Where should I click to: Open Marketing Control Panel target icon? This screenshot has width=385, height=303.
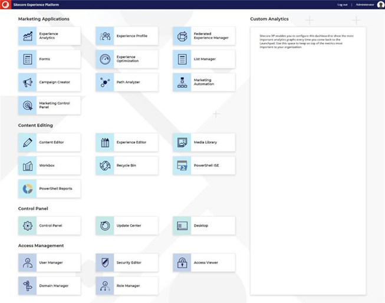(x=28, y=106)
